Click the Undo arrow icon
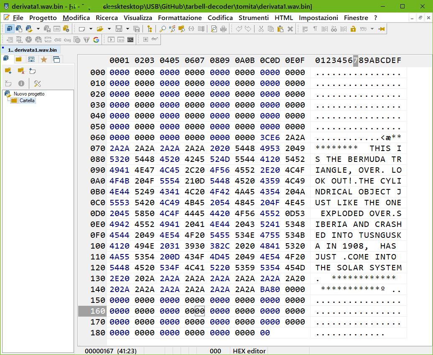 [239, 29]
